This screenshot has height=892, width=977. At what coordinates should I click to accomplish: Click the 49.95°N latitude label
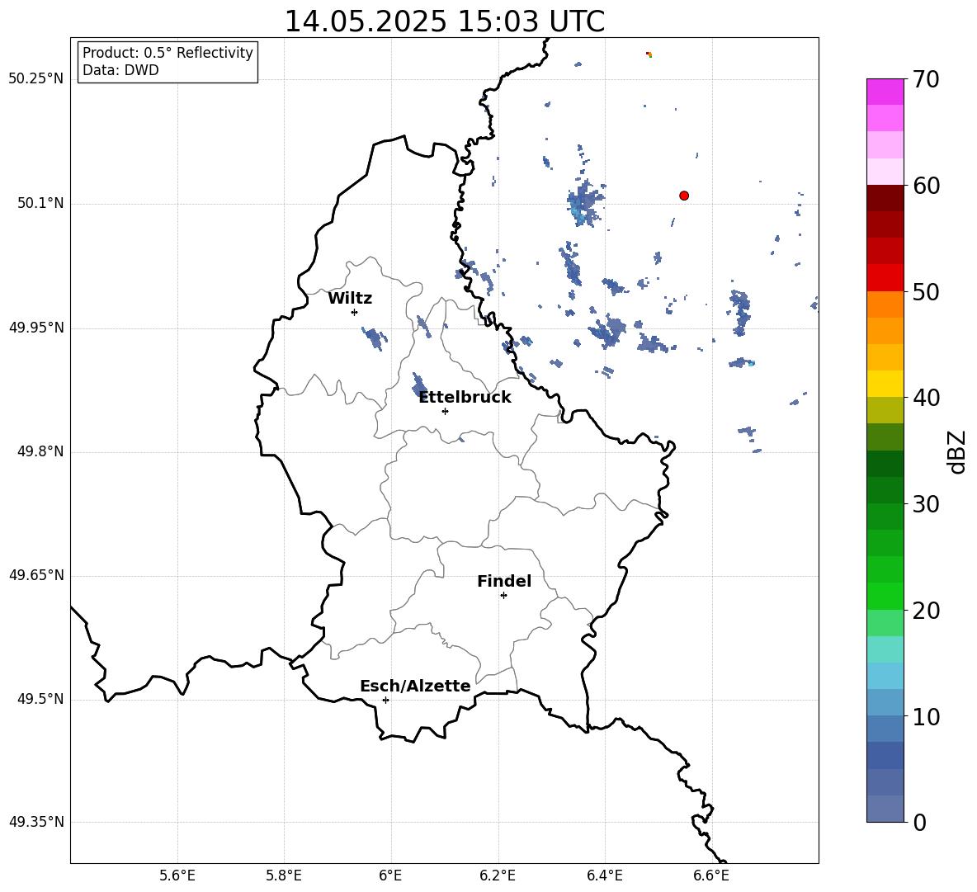(x=36, y=328)
